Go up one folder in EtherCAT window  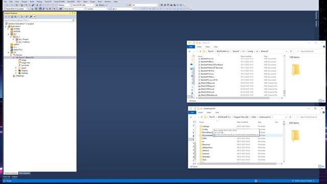(x=200, y=51)
